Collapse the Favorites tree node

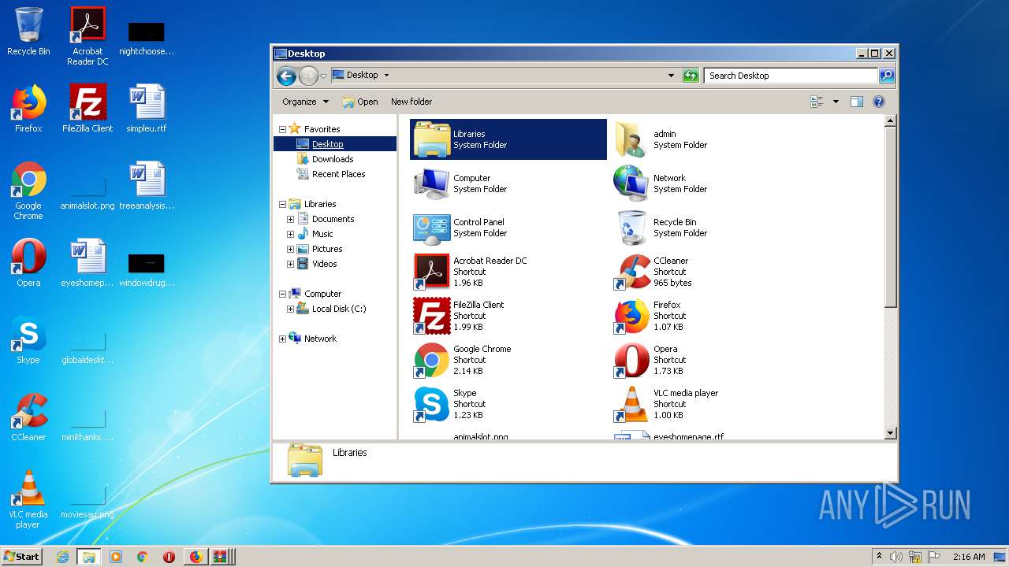tap(282, 129)
